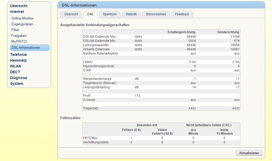Open the WLAN menu section
The width and height of the screenshot is (272, 161).
(16, 66)
